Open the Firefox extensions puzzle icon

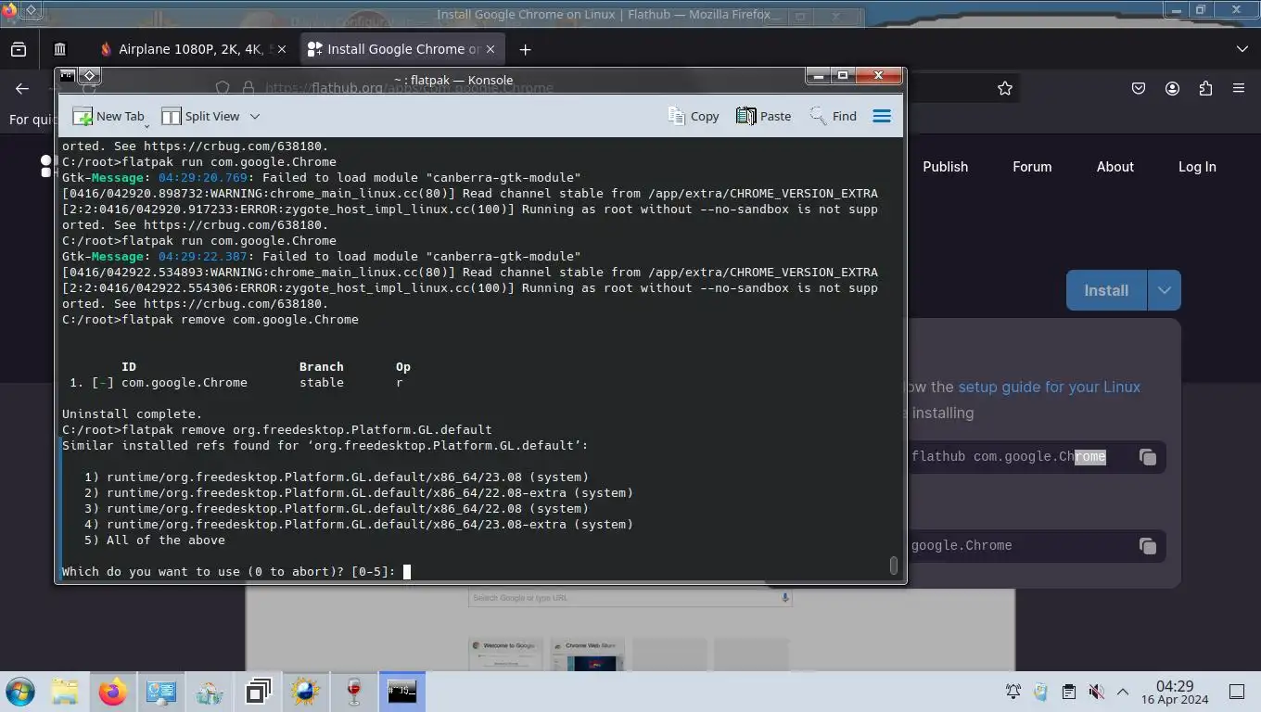1205,88
